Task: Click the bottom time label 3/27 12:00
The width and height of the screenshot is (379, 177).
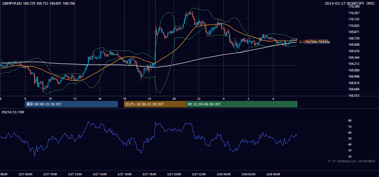Action: coord(75,174)
